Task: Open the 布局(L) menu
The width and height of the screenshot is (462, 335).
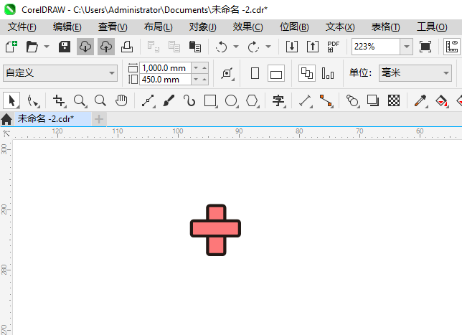Action: click(159, 27)
